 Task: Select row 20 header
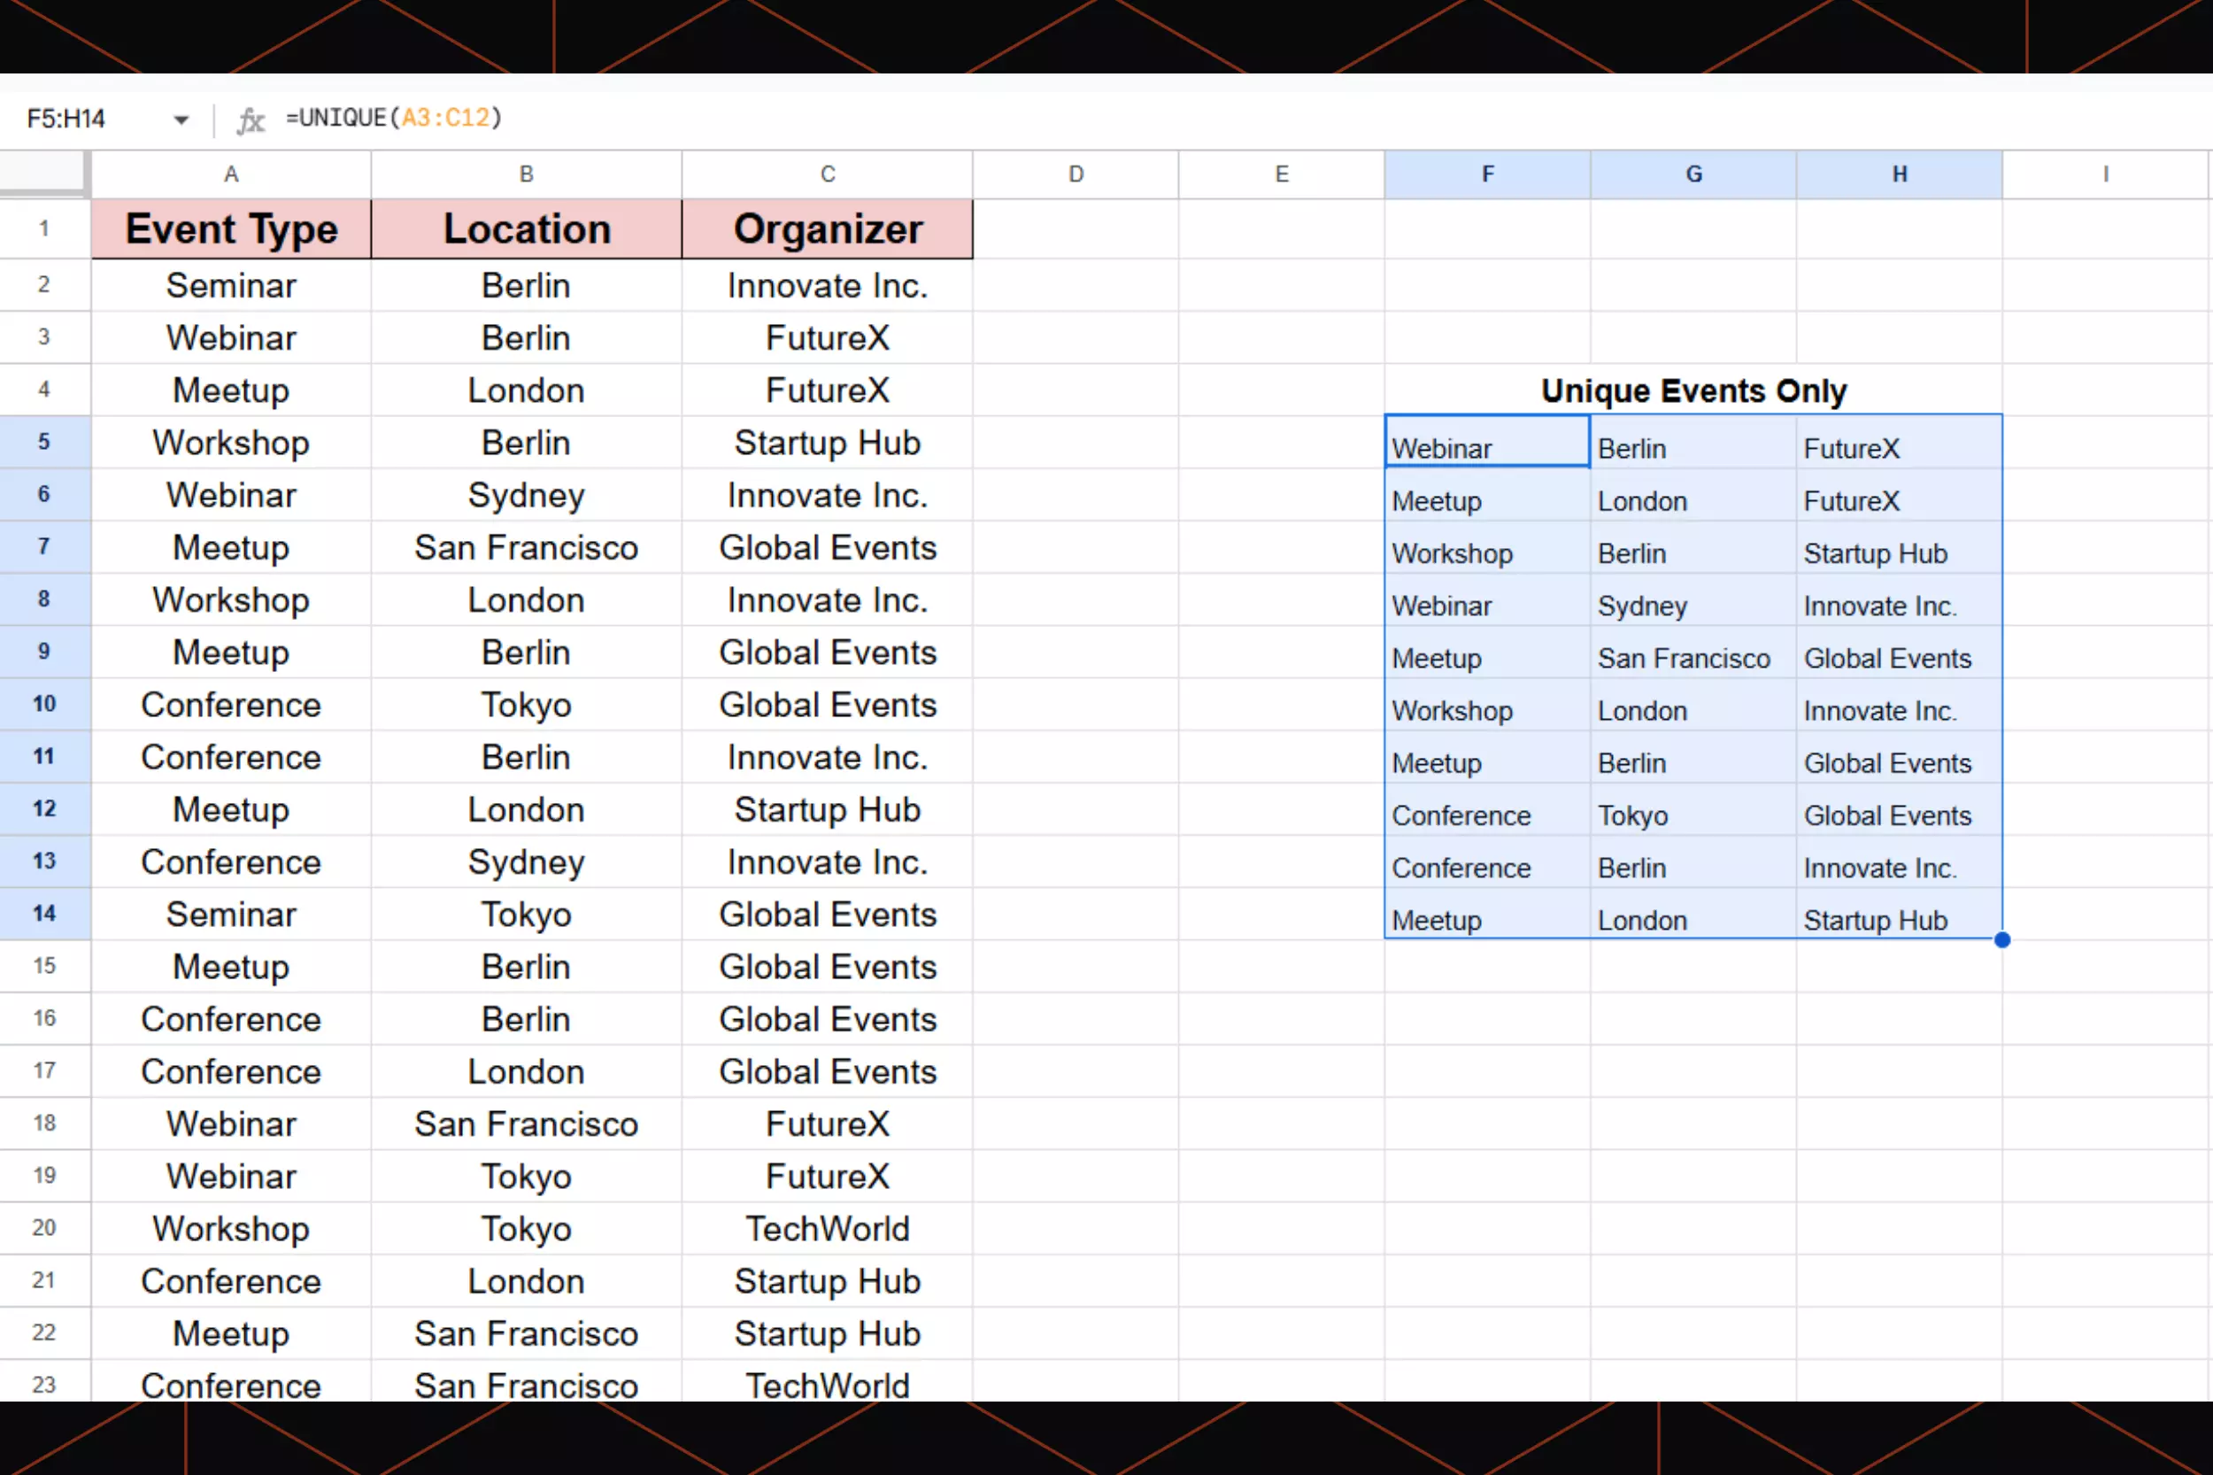44,1228
